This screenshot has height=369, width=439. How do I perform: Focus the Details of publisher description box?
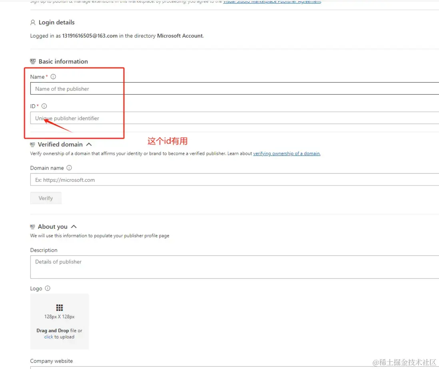point(235,267)
